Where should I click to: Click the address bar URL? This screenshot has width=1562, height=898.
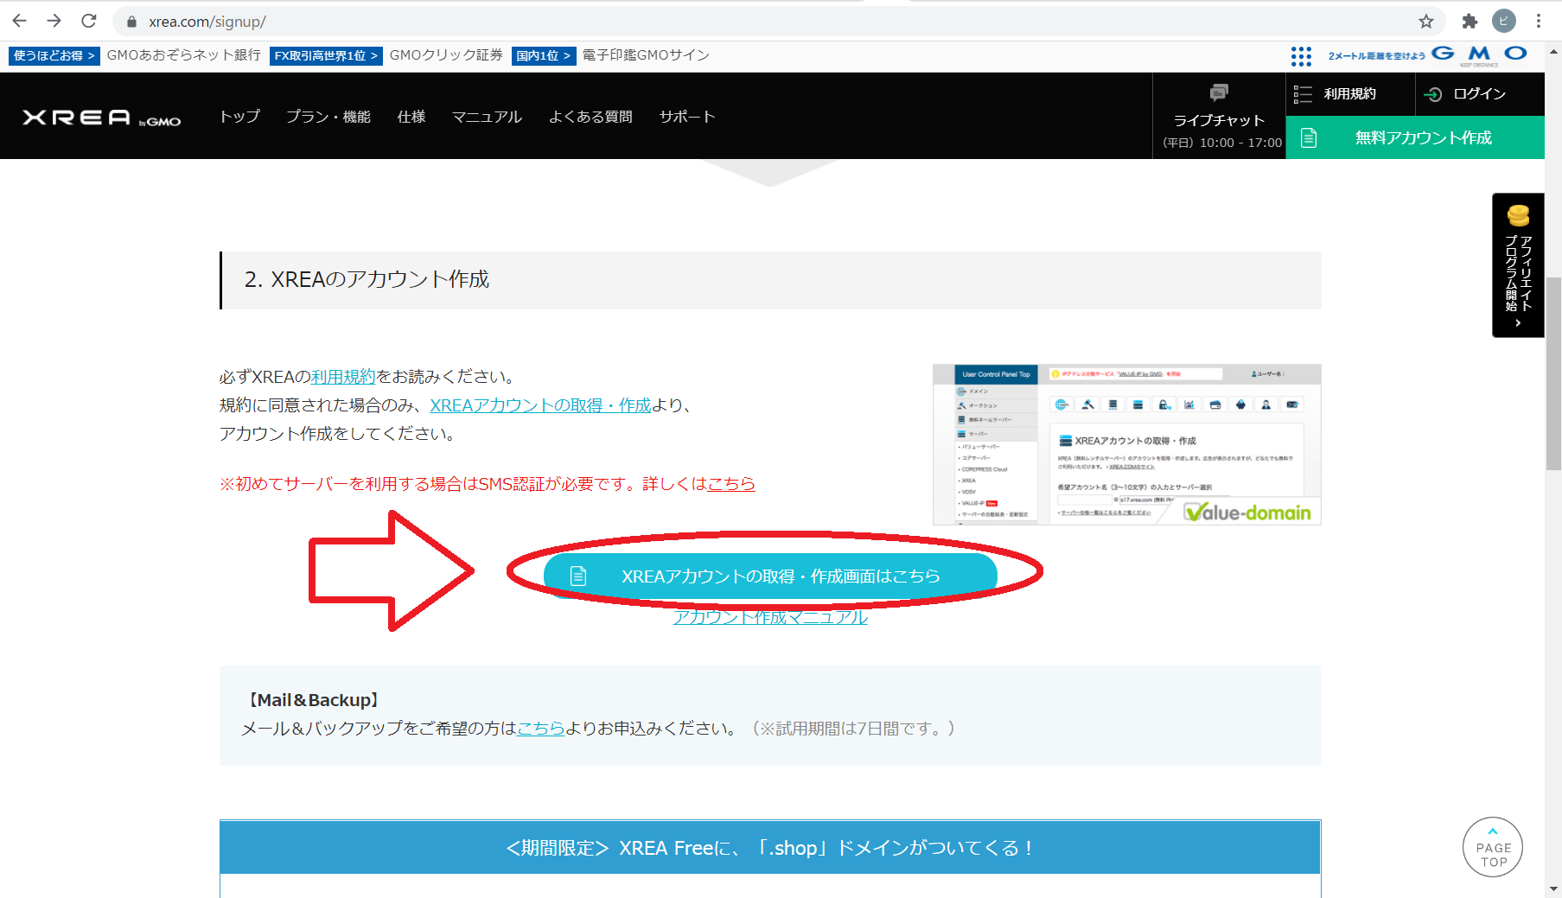(207, 22)
